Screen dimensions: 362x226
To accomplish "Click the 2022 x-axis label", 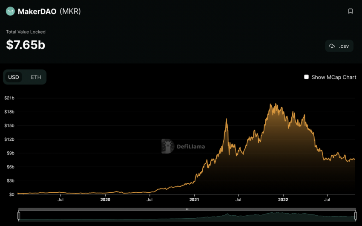I will coord(283,199).
